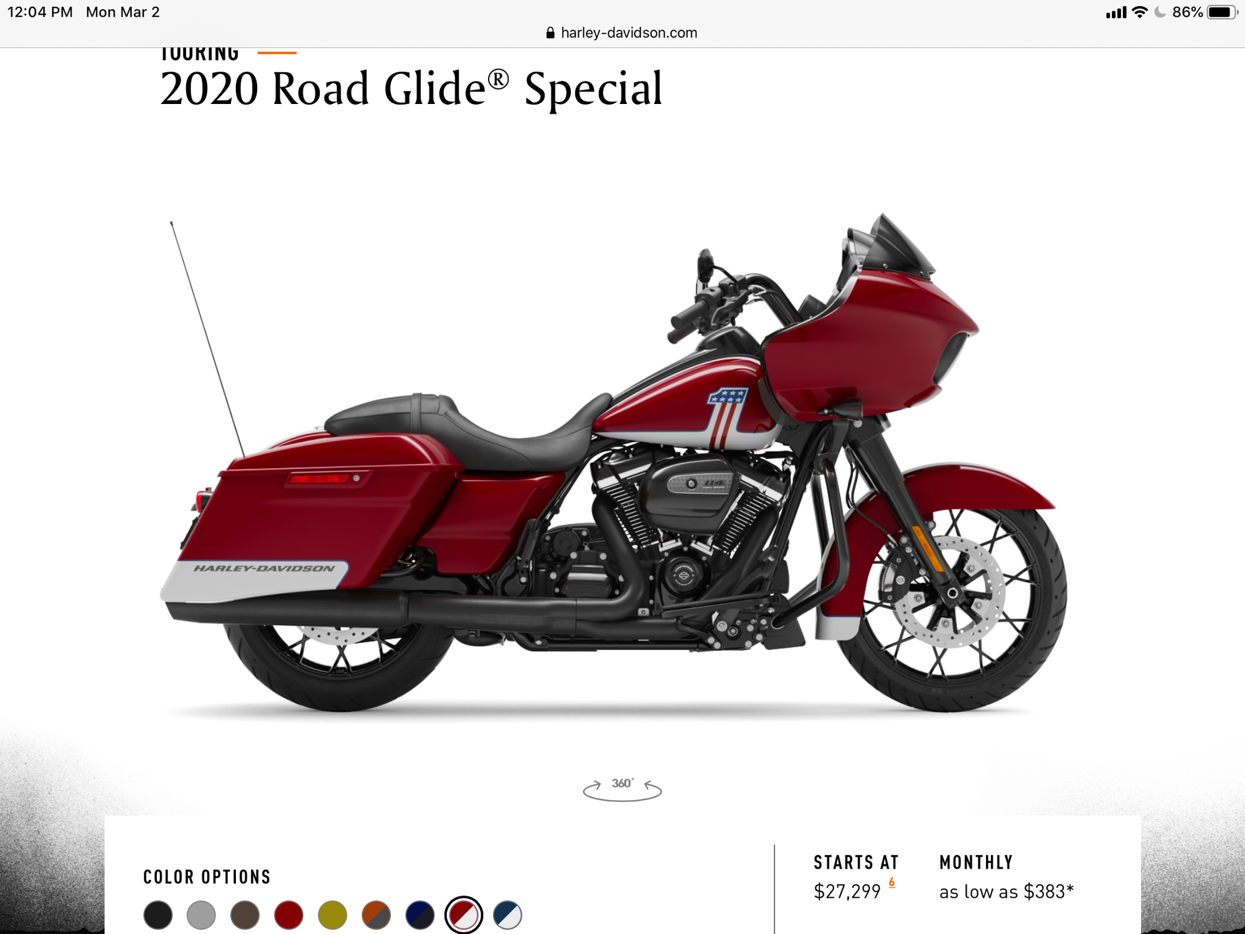The image size is (1245, 934).
Task: Tap the Wi-Fi icon in status bar
Action: click(1139, 12)
